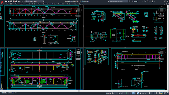The image size is (169, 95).
Task: Expand the Redo history dropdown arrow
Action: pyautogui.click(x=24, y=1)
